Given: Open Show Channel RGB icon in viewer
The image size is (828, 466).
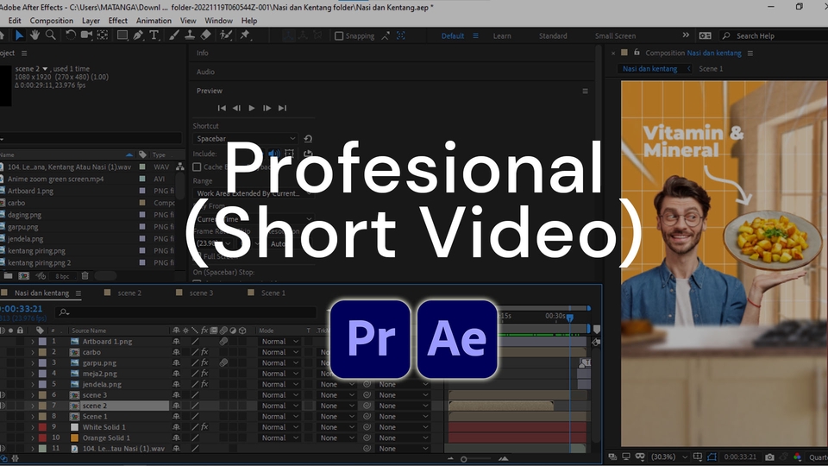Looking at the screenshot, I should coord(797,457).
